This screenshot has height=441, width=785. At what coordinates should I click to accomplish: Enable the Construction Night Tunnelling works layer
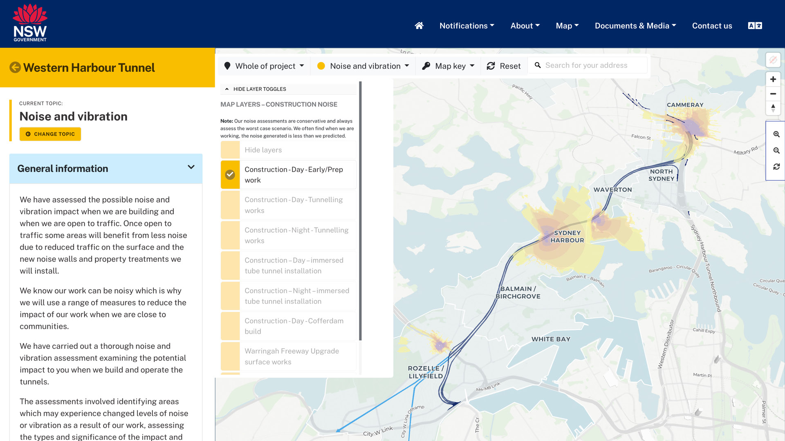(230, 236)
